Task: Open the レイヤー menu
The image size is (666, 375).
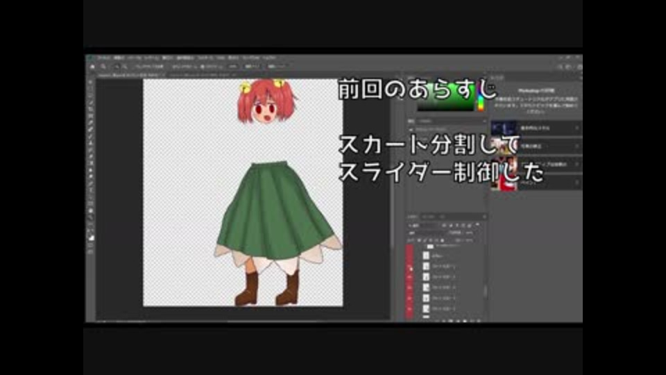Action: coord(151,58)
